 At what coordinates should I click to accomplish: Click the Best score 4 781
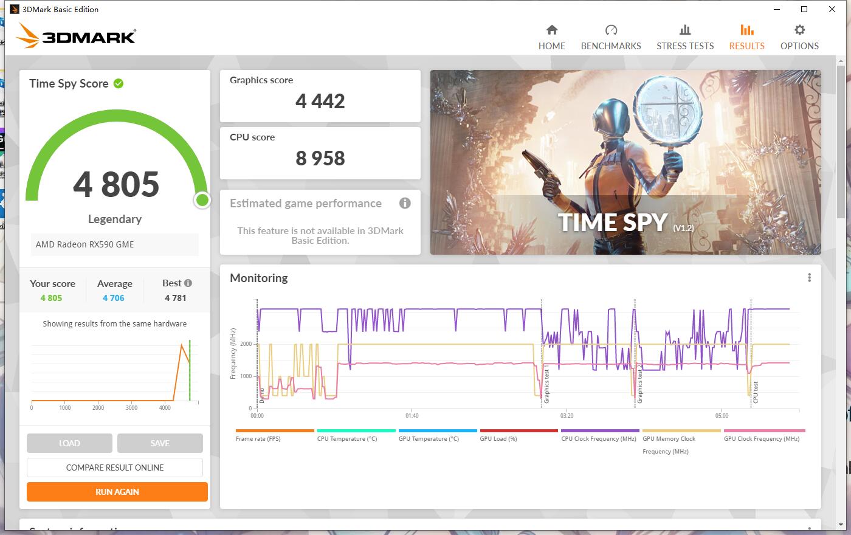click(x=175, y=298)
